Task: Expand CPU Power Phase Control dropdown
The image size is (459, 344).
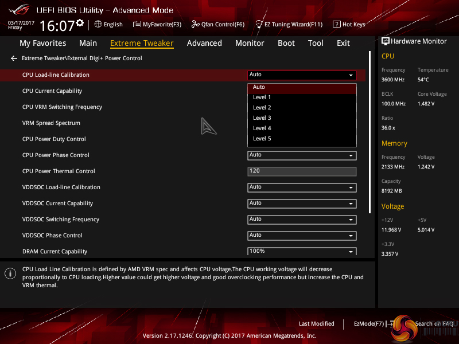Action: [302, 155]
